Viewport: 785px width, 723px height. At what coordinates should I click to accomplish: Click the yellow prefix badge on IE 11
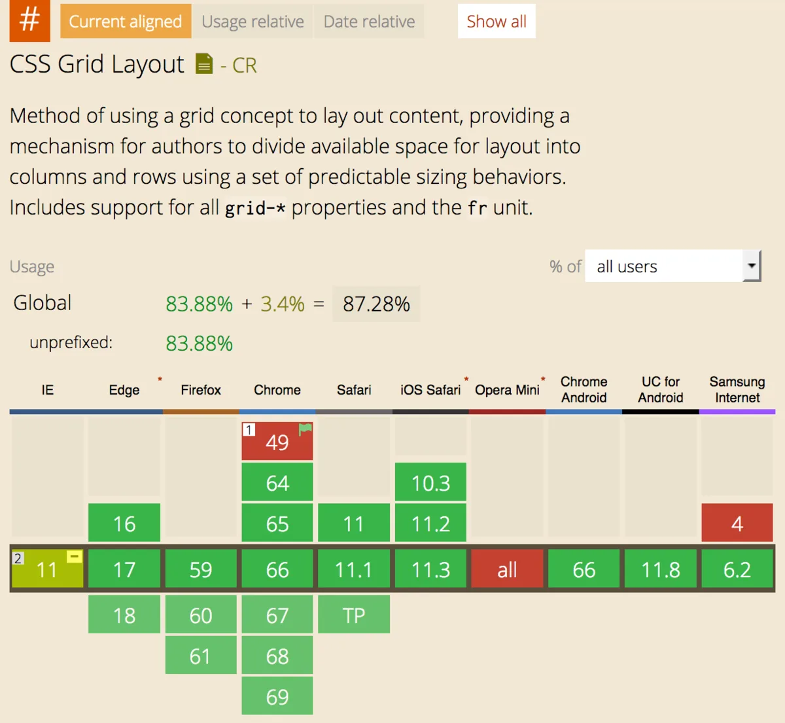[x=75, y=556]
